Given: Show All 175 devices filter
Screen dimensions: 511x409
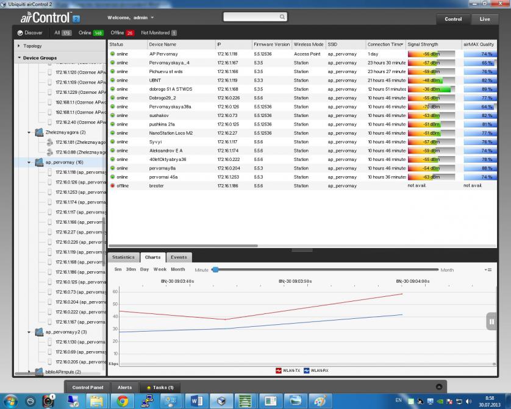Looking at the screenshot, I should (63, 32).
